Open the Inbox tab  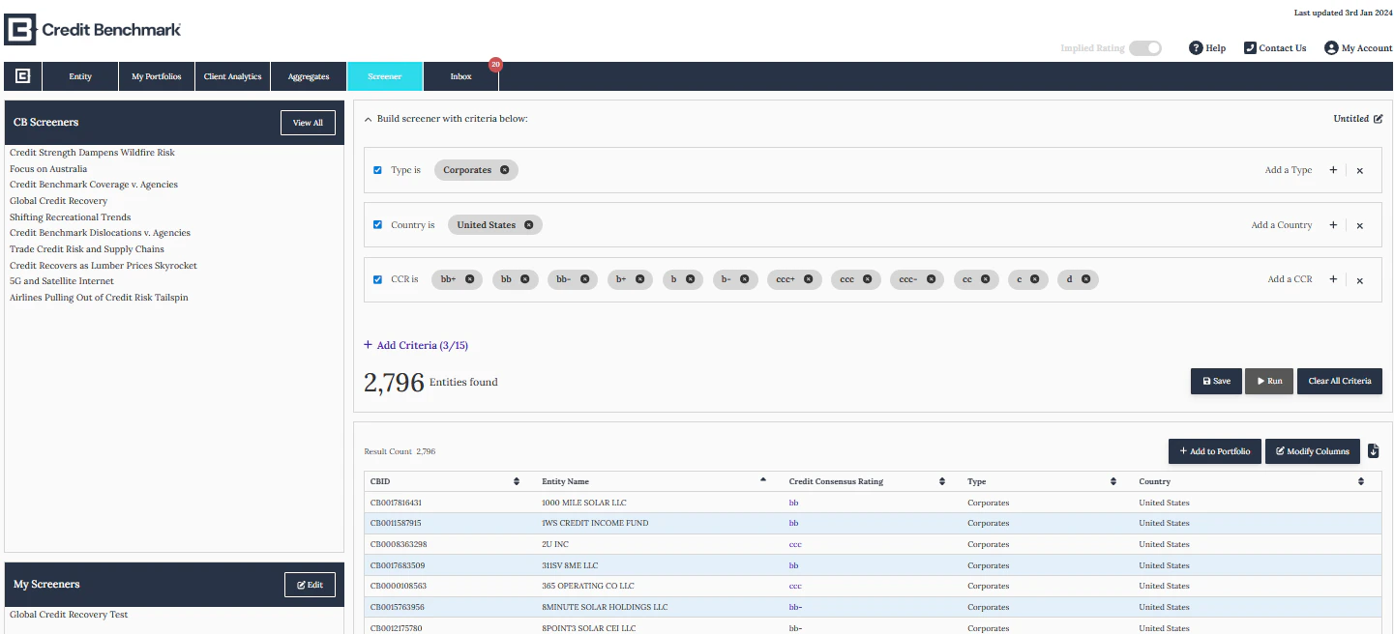click(461, 76)
